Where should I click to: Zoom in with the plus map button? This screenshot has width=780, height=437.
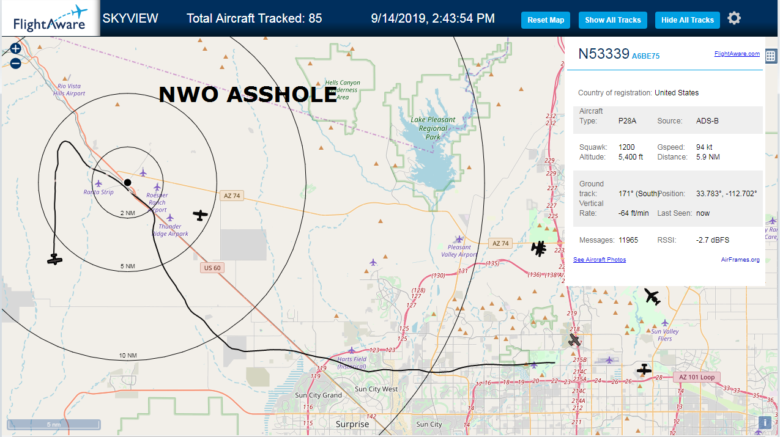pyautogui.click(x=16, y=48)
